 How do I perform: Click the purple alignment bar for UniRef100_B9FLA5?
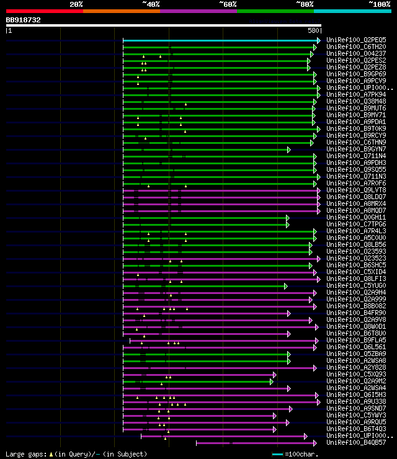pos(224,341)
